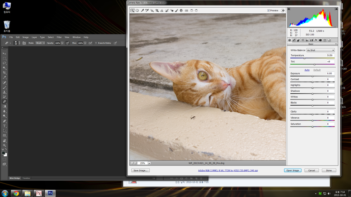351x197 pixels.
Task: Click the Temperature value field
Action: (x=330, y=55)
